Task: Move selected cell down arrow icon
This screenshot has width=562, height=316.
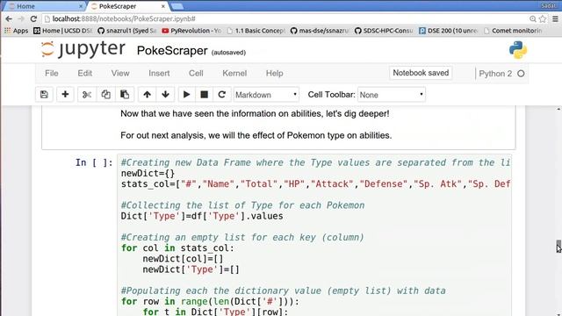Action: pyautogui.click(x=165, y=95)
